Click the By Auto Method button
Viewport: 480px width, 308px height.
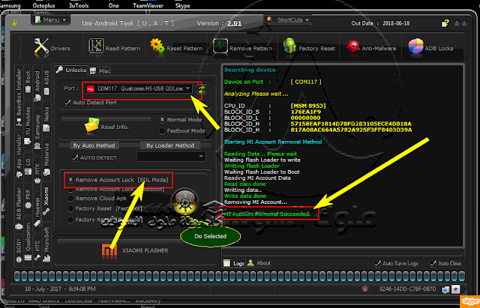pos(94,145)
